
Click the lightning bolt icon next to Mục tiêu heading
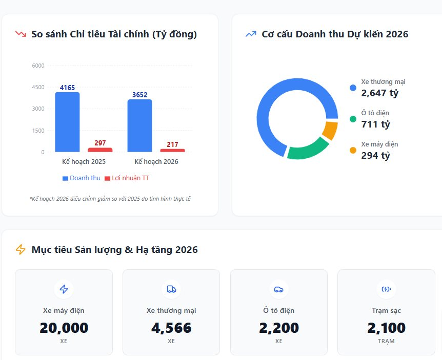coord(21,249)
